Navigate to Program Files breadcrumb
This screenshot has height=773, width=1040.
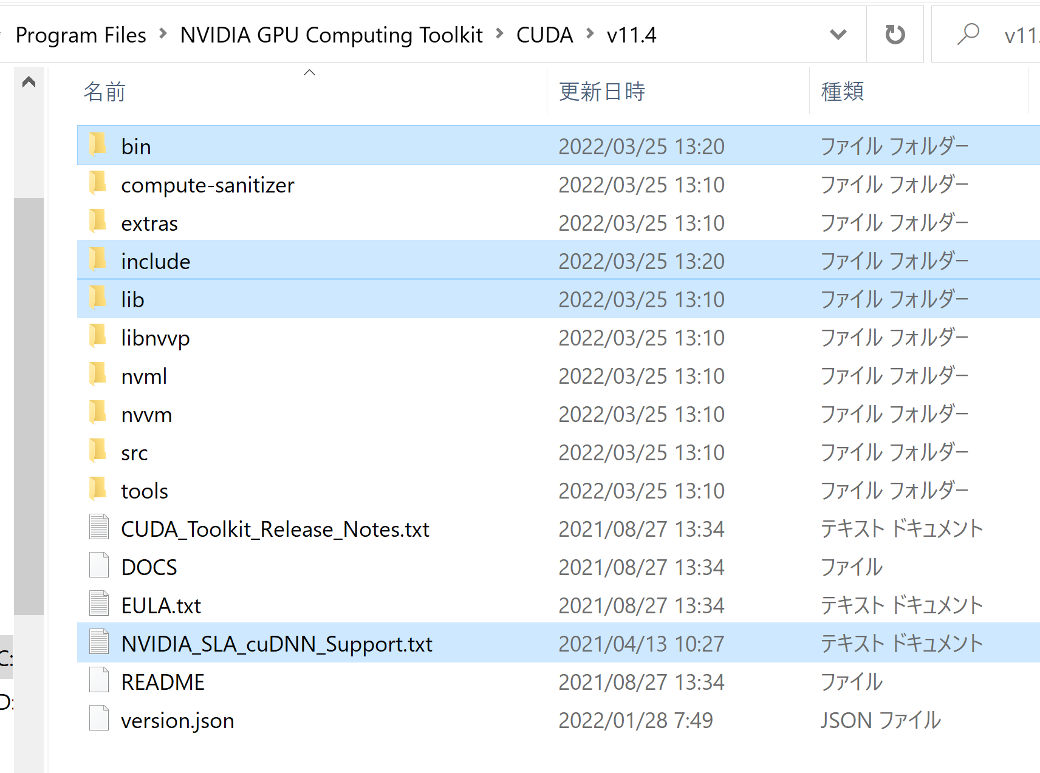pyautogui.click(x=81, y=35)
